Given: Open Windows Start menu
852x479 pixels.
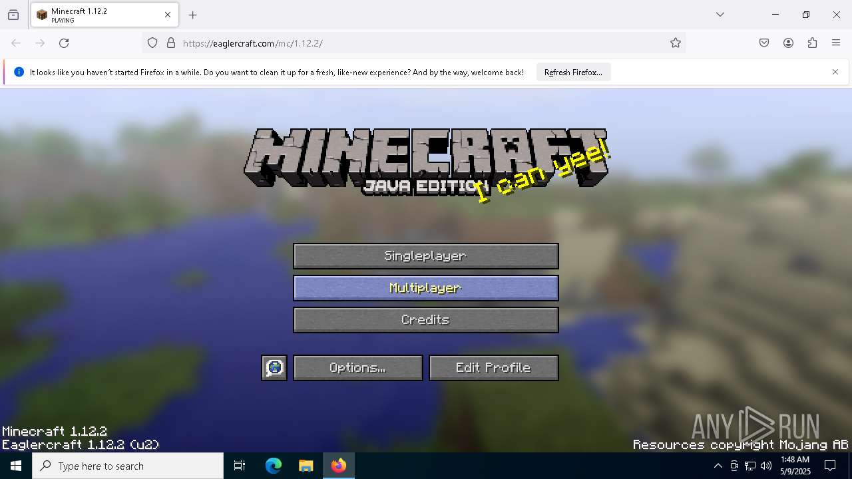Looking at the screenshot, I should click(x=16, y=466).
